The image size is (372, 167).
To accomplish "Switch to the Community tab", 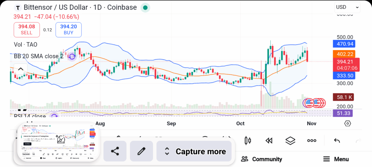I will [262, 159].
